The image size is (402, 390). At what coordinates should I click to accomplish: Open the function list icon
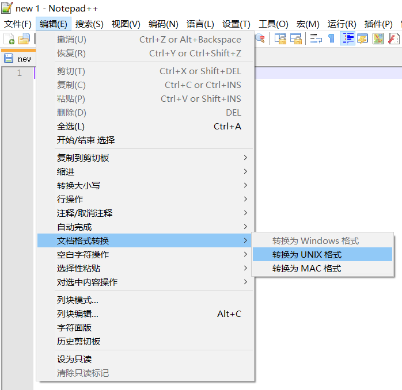coord(393,39)
